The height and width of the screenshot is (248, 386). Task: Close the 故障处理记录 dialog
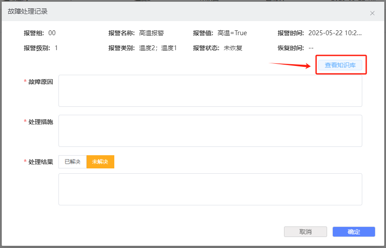[372, 13]
